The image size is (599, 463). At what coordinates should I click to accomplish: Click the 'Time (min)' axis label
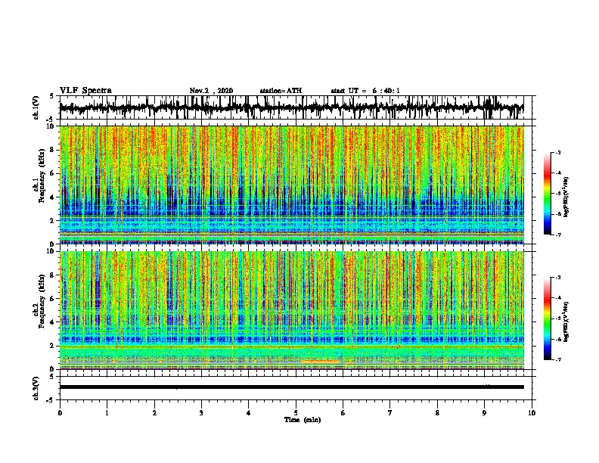coord(303,420)
